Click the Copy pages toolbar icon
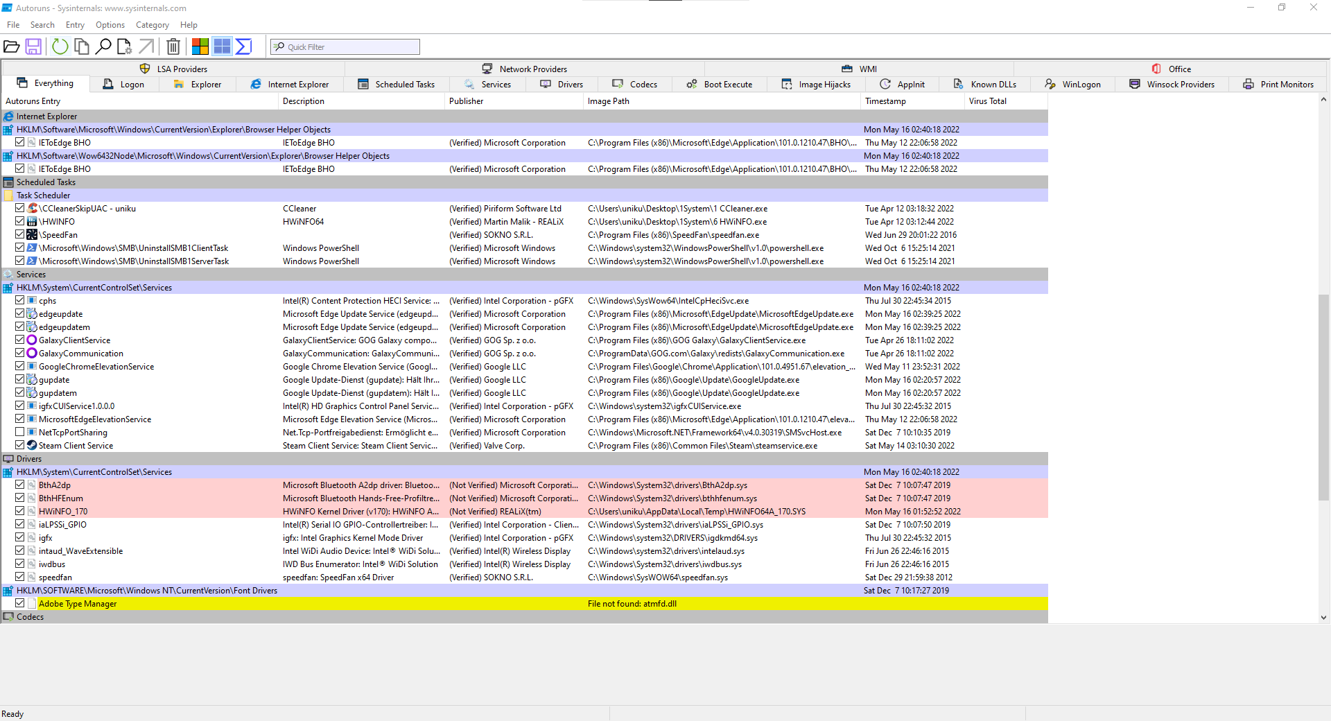 pyautogui.click(x=82, y=46)
